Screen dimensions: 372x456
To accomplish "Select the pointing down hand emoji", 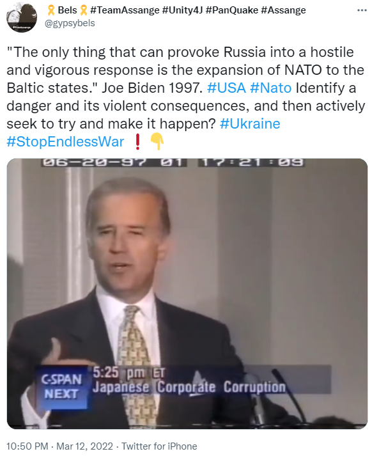I will (157, 142).
